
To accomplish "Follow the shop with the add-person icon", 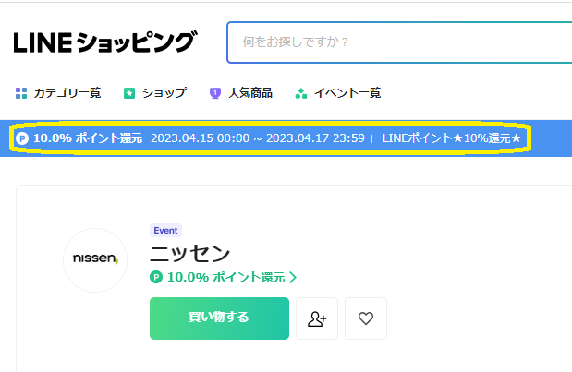I will point(317,318).
